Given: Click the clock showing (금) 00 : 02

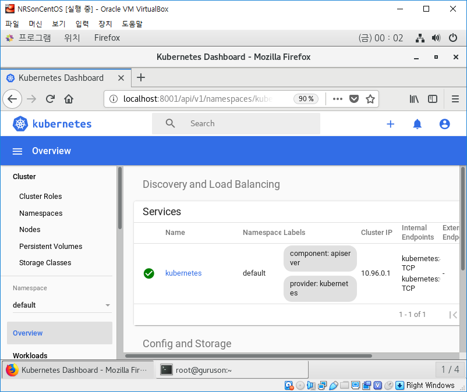Looking at the screenshot, I should [381, 38].
